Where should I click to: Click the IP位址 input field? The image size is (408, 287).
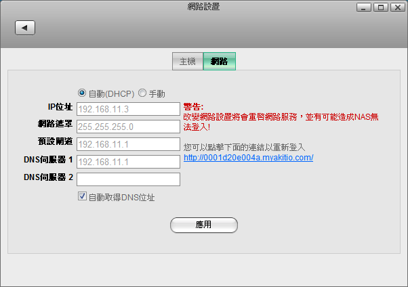coord(128,108)
